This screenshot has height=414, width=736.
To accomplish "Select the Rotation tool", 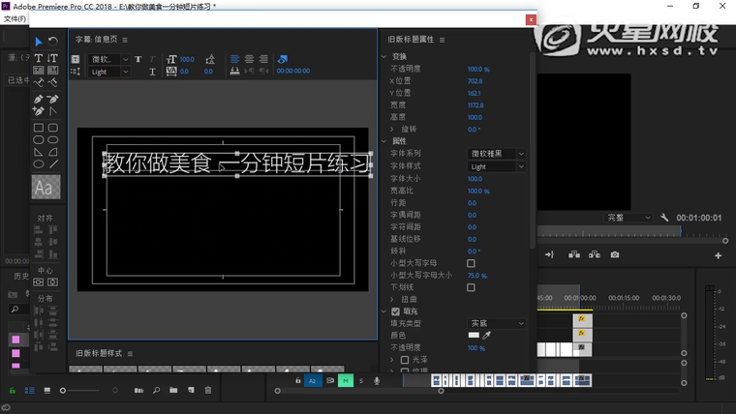I will (x=52, y=42).
